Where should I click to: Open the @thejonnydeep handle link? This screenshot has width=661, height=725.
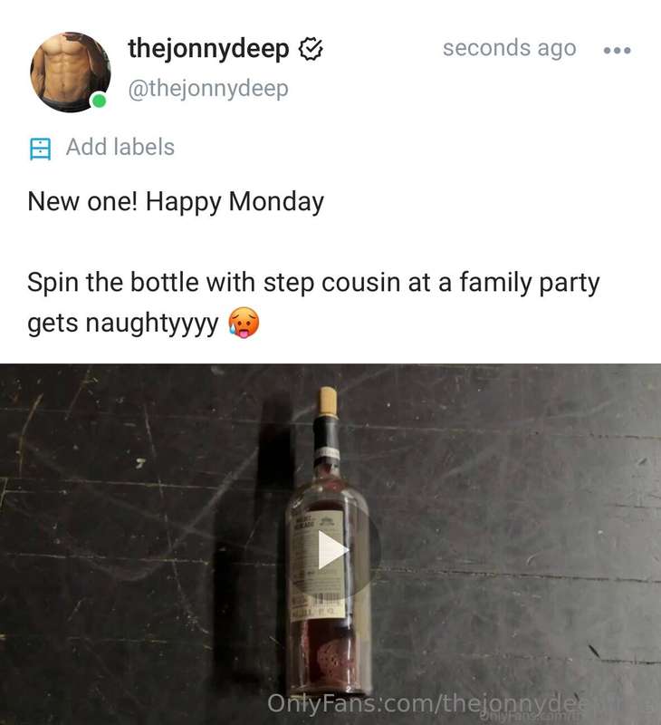[x=208, y=88]
